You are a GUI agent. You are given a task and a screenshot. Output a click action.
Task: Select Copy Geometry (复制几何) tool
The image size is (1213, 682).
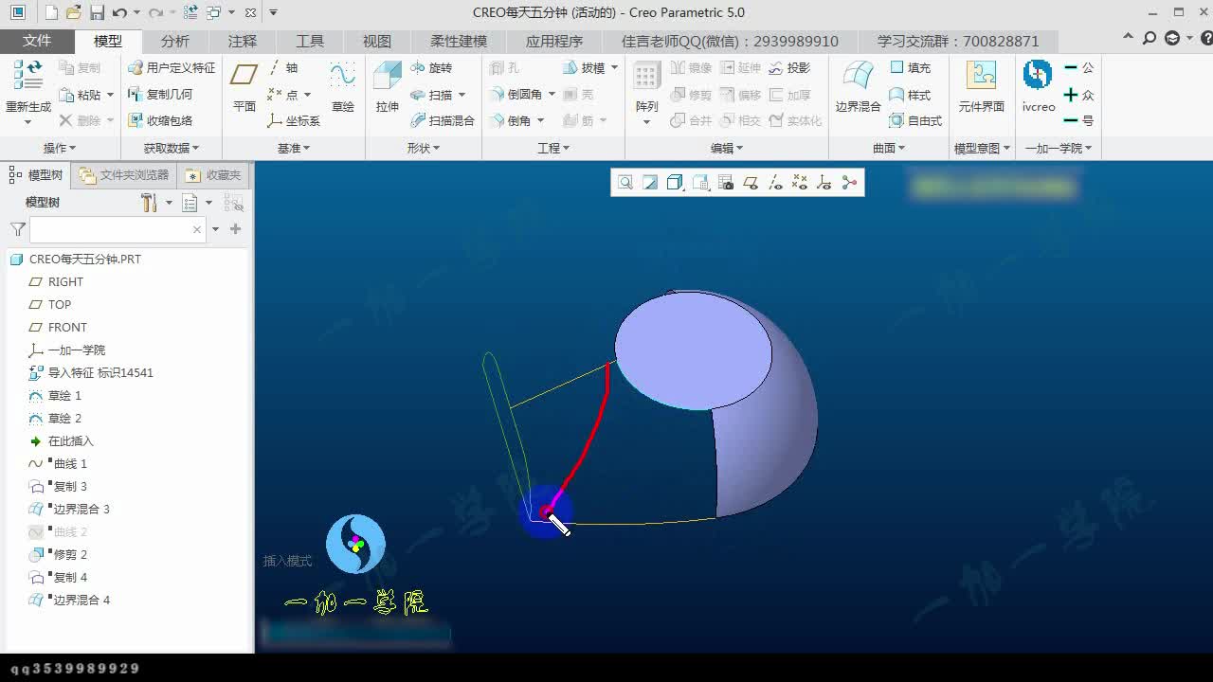(160, 94)
